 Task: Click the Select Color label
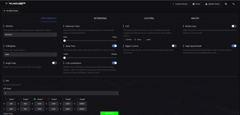pos(8,114)
